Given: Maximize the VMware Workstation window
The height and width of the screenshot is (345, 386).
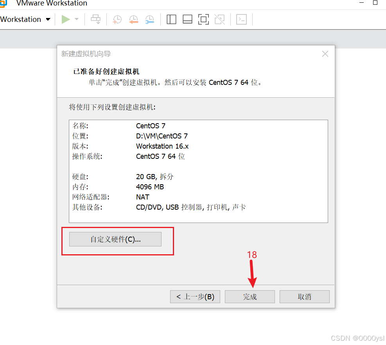Looking at the screenshot, I should click(x=375, y=3).
